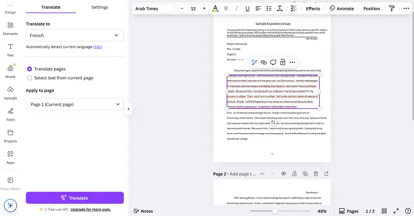
Task: Open the Tools panel
Action: coord(10,114)
